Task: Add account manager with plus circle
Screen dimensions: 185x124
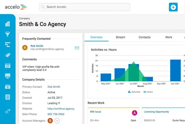Action: 57,121
